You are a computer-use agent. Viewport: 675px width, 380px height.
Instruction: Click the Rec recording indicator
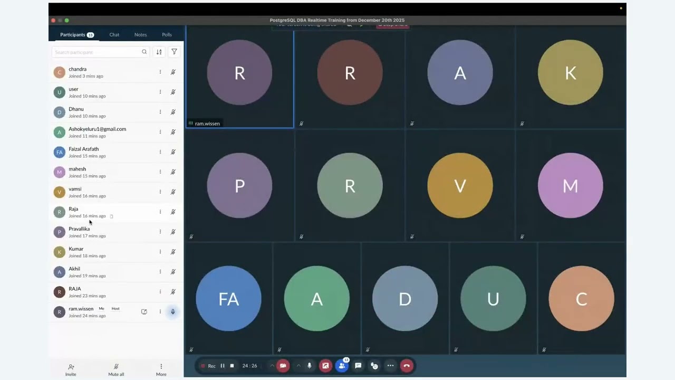[x=208, y=366]
